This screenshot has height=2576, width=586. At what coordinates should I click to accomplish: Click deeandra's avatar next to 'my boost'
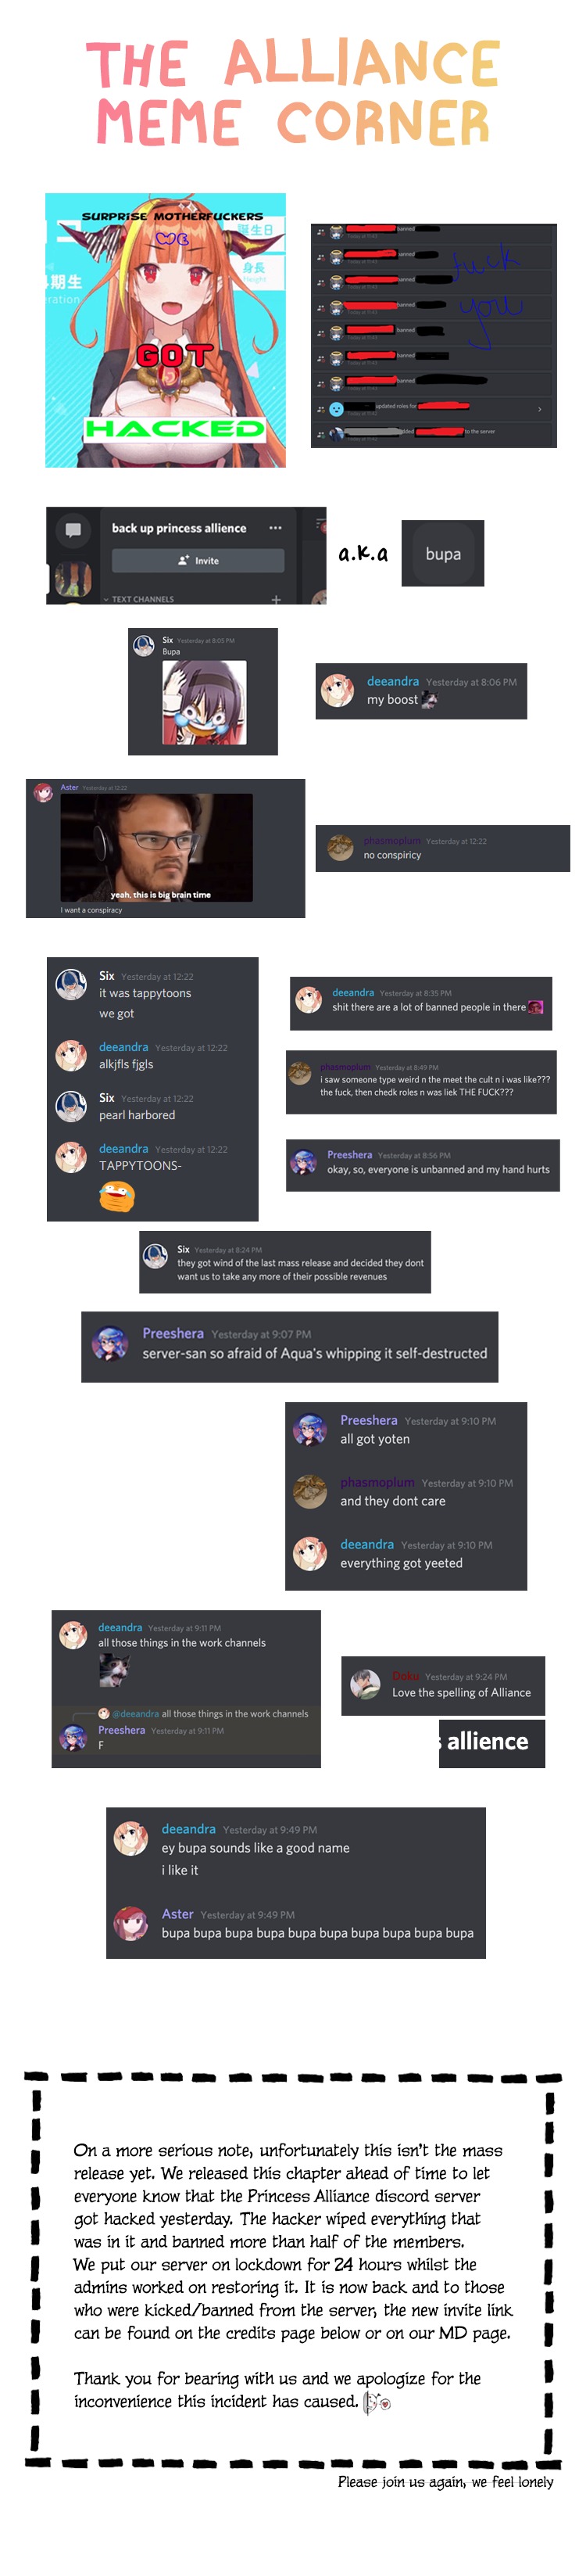pyautogui.click(x=338, y=690)
